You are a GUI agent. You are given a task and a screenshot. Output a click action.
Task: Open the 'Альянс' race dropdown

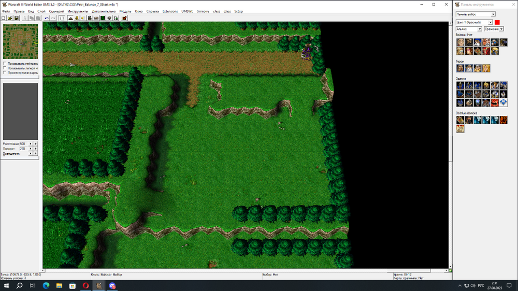(x=468, y=29)
